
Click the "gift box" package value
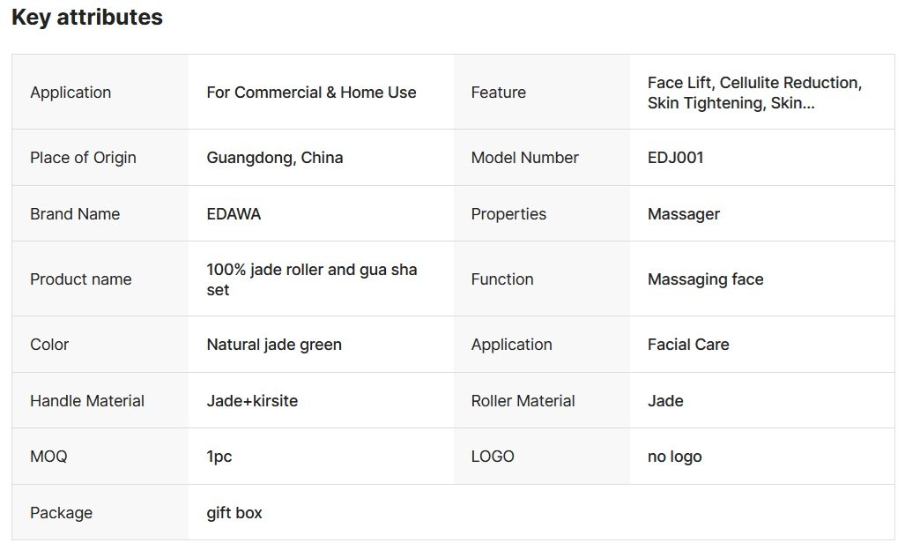[x=234, y=513]
